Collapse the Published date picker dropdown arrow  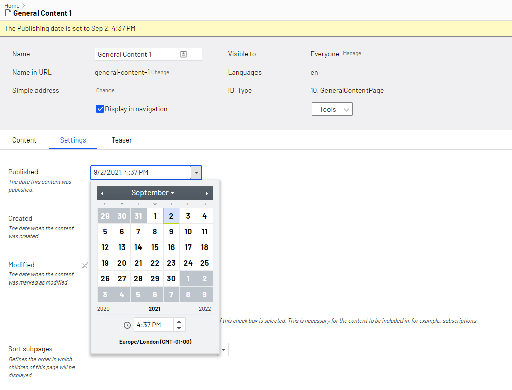196,172
